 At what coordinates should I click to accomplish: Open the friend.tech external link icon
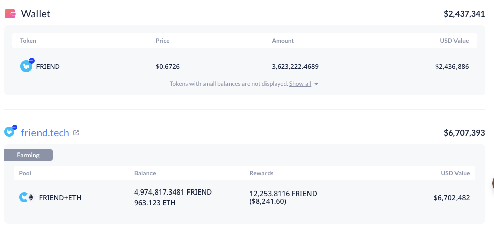tap(76, 133)
